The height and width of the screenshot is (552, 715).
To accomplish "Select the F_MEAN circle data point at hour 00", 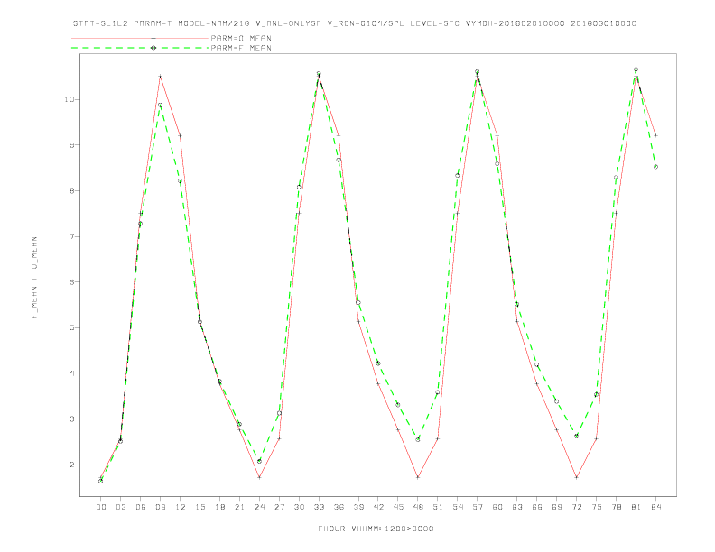I will click(x=101, y=481).
